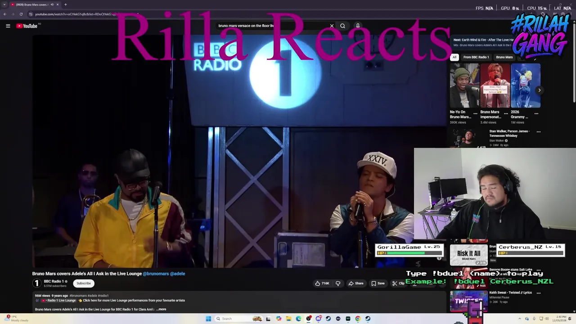Screen dimensions: 576x324
Task: Save the video to a playlist
Action: coord(378,283)
